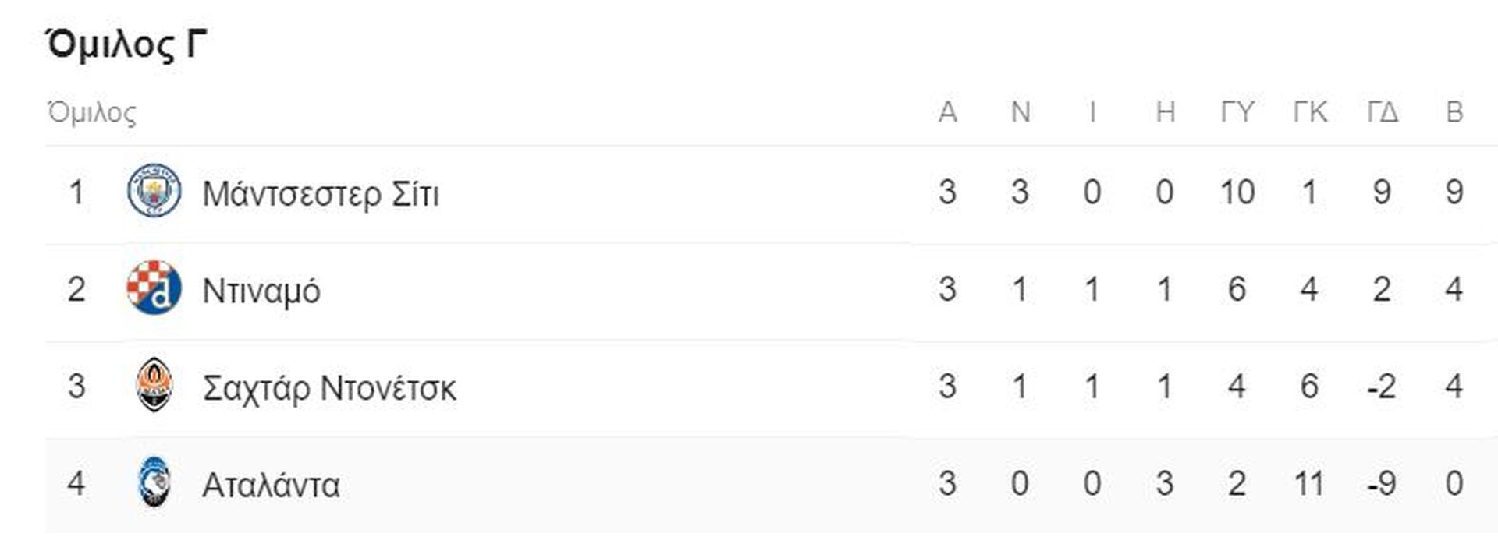Open the Ντιναμό team link
Image resolution: width=1498 pixels, height=558 pixels.
(x=261, y=291)
